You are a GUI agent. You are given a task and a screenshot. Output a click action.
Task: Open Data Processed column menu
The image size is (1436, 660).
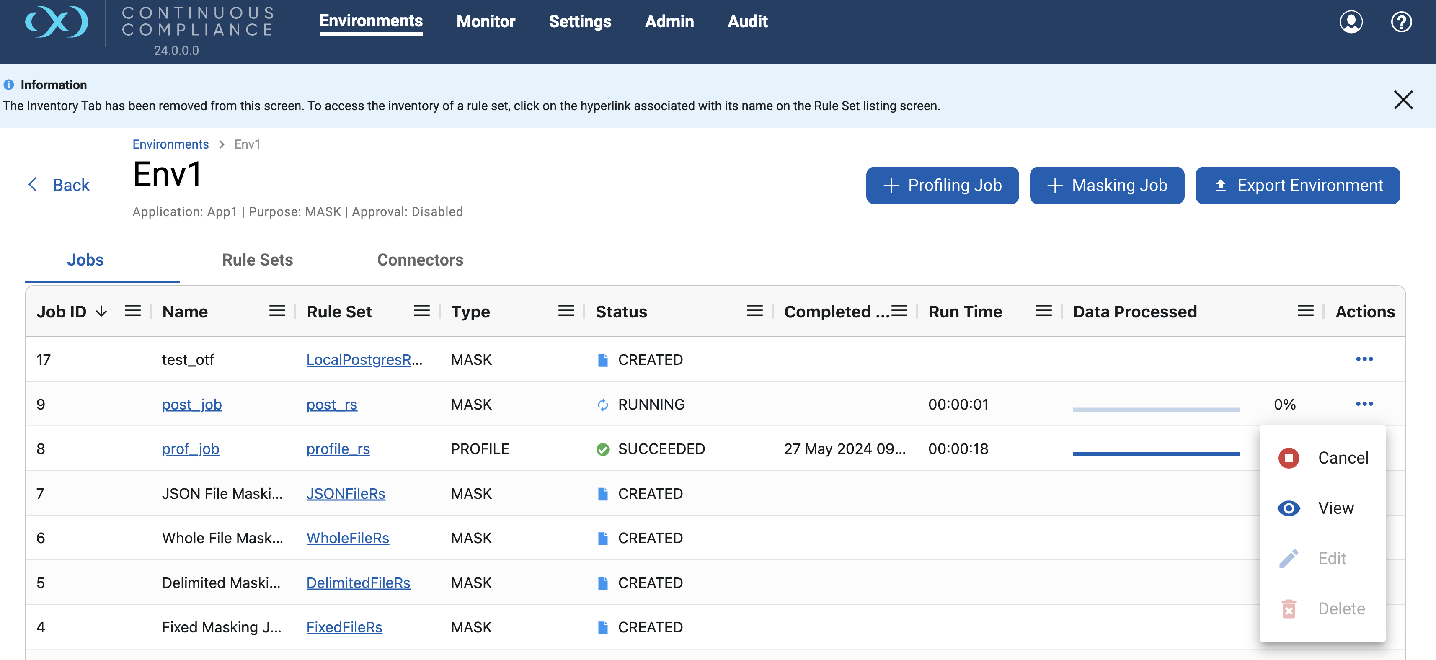[1305, 311]
